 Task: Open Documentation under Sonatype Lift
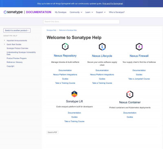pyautogui.click(x=75, y=113)
